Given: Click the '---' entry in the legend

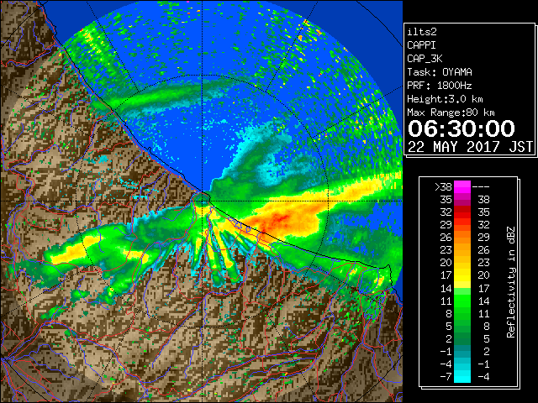Looking at the screenshot, I should (481, 187).
